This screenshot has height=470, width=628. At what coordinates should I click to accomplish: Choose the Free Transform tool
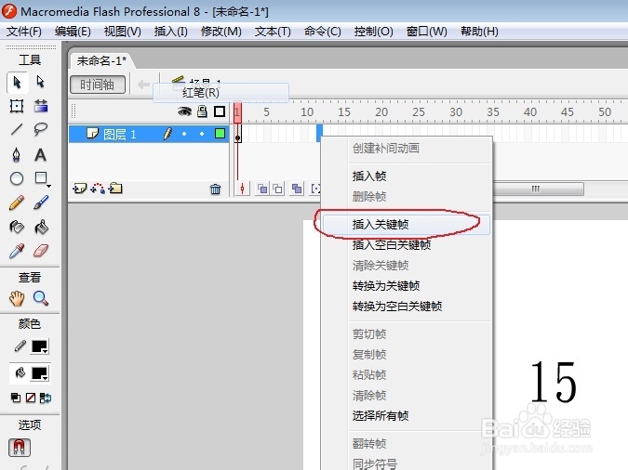click(x=17, y=106)
